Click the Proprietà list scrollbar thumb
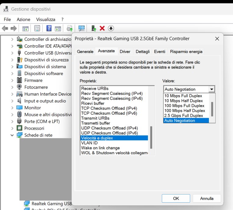The image size is (233, 210). pos(151,137)
